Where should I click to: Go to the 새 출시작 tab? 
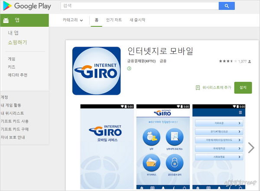click(137, 20)
